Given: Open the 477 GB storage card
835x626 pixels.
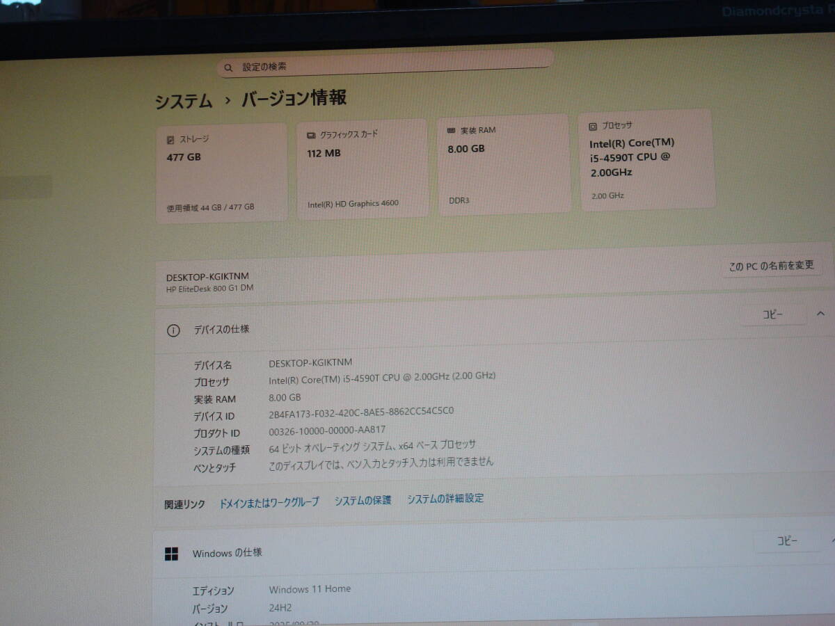Looking at the screenshot, I should (x=221, y=172).
